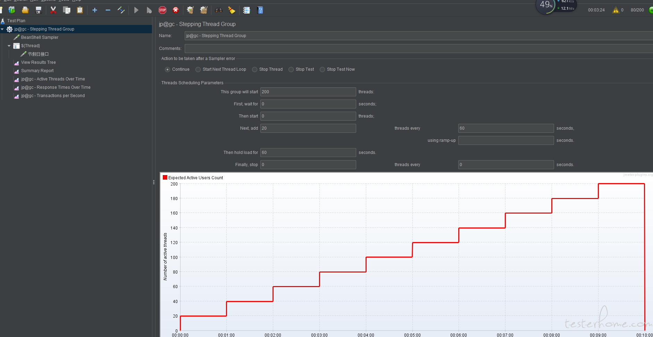
Task: Click the 'Finally, stop' threads field
Action: click(x=308, y=165)
